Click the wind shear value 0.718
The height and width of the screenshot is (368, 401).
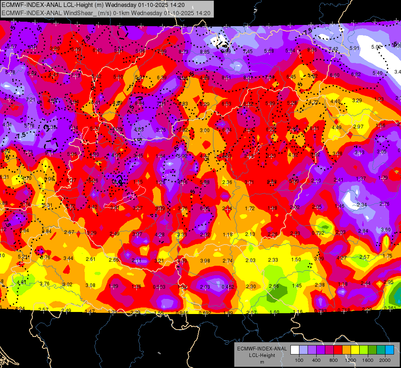tap(344, 310)
